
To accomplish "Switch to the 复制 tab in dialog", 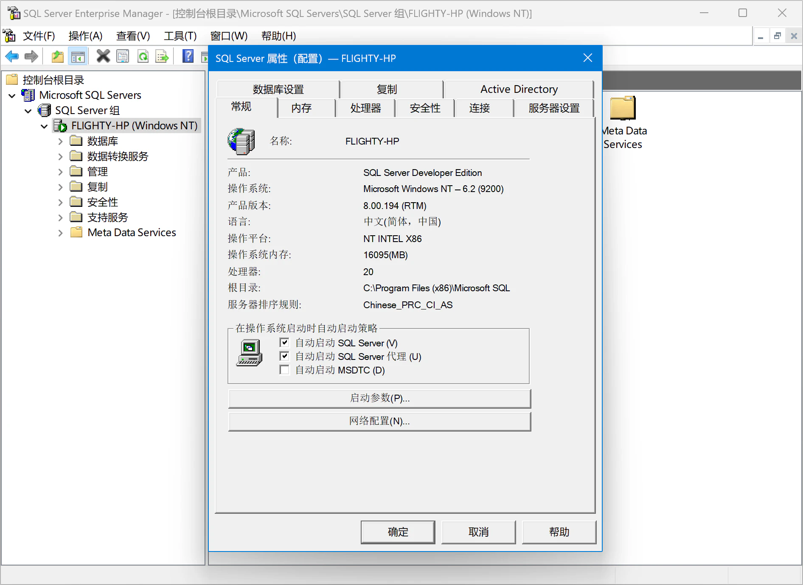I will pos(391,89).
